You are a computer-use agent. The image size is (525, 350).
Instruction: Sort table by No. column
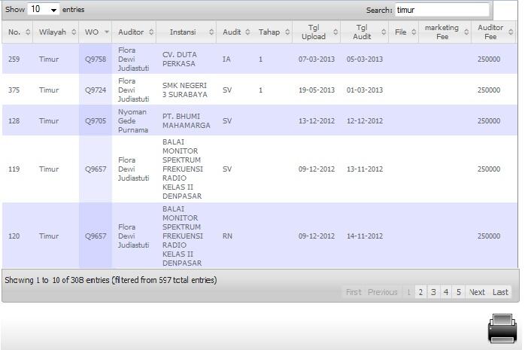pos(18,32)
